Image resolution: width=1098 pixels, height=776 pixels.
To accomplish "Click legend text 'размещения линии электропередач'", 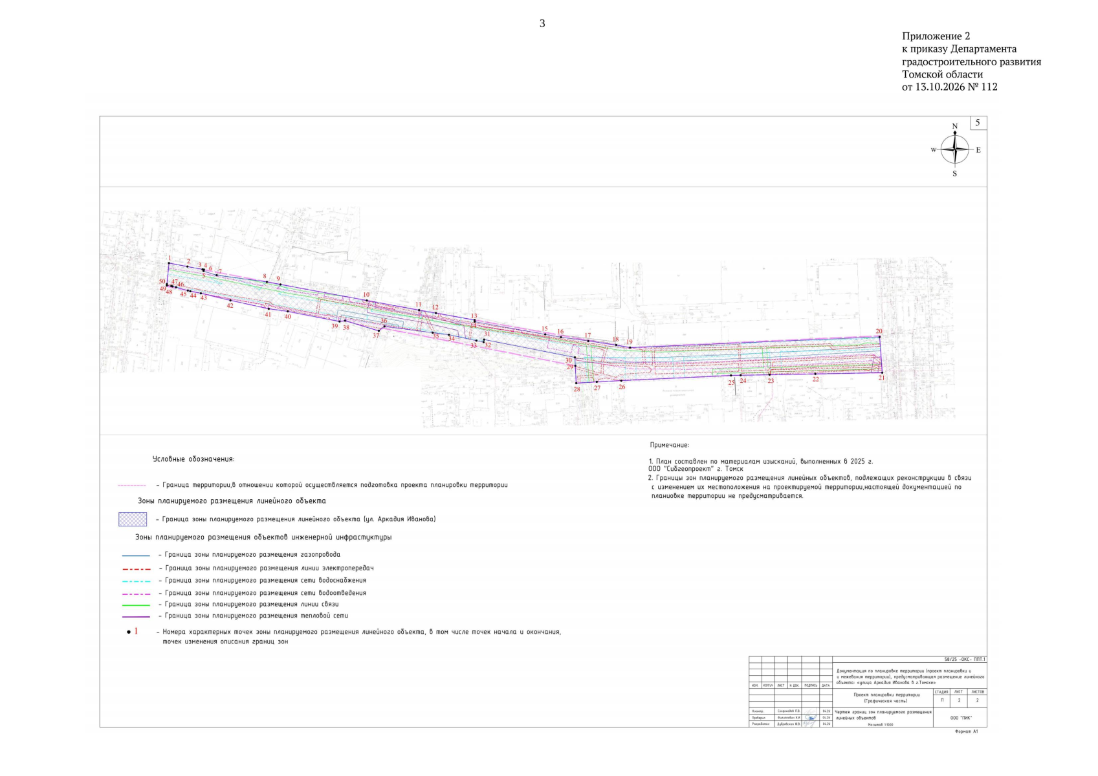I will click(316, 568).
